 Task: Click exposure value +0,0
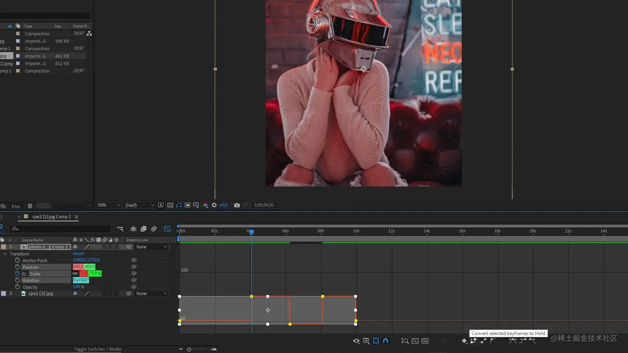click(223, 205)
